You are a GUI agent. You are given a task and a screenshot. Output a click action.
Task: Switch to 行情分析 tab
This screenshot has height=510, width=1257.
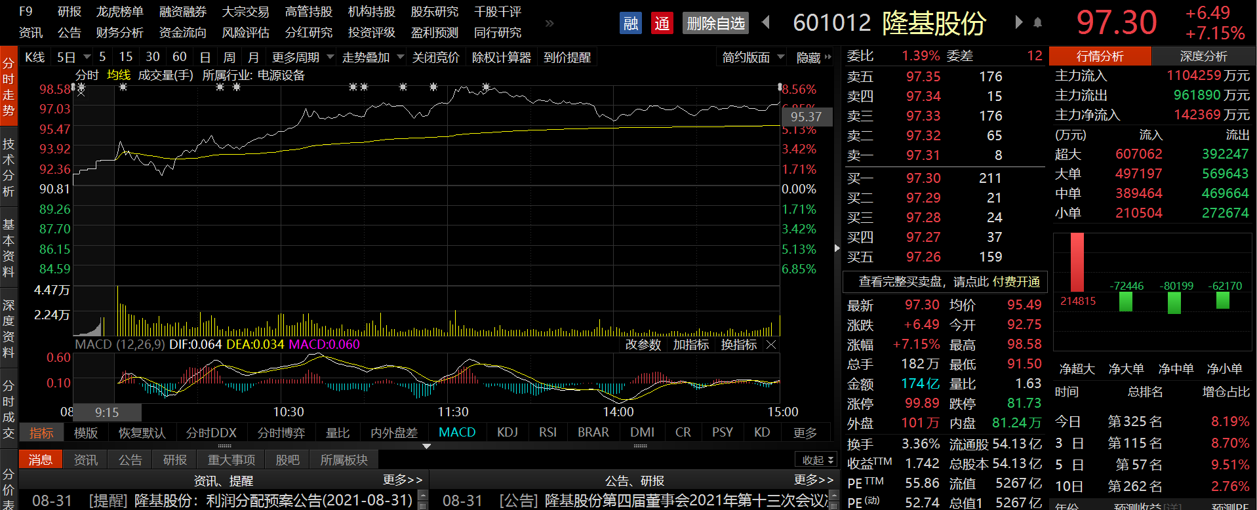pos(1100,56)
